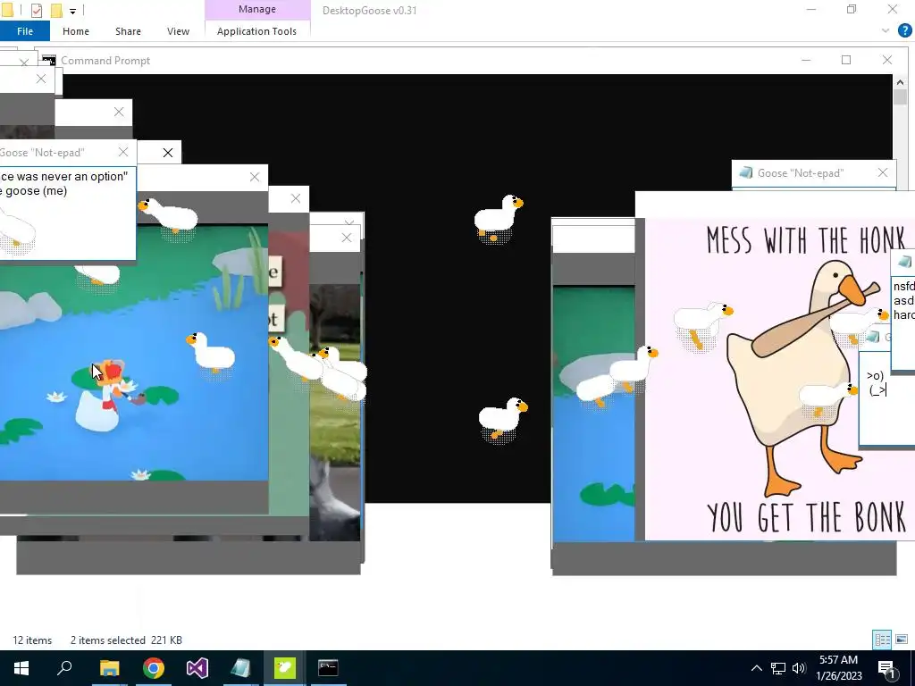Click the "Mess with the honk" goose meme image
915x686 pixels.
[779, 379]
